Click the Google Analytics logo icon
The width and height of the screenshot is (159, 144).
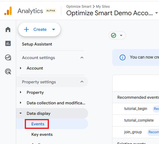coord(8,11)
